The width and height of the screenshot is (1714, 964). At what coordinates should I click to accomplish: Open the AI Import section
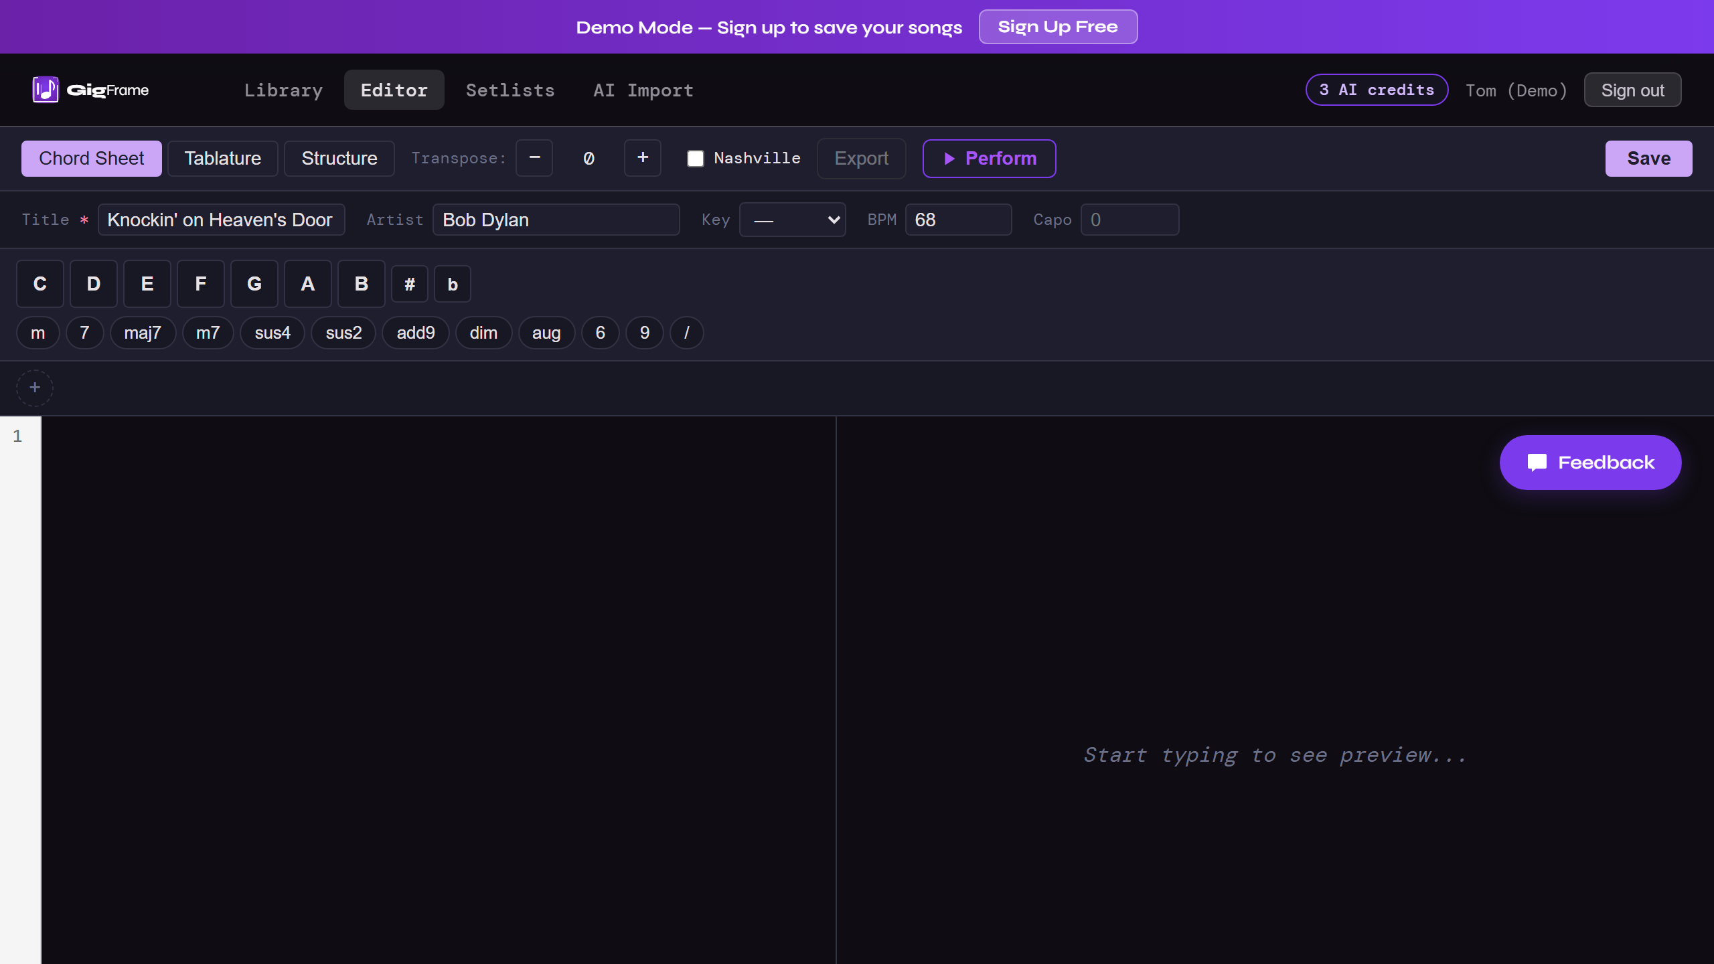tap(642, 90)
